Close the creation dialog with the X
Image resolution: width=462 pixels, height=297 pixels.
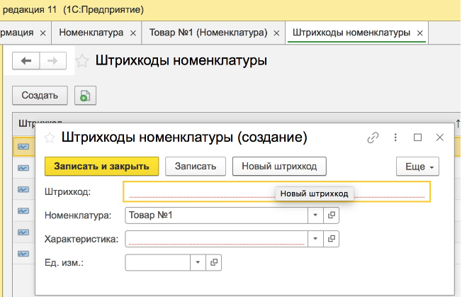click(439, 138)
